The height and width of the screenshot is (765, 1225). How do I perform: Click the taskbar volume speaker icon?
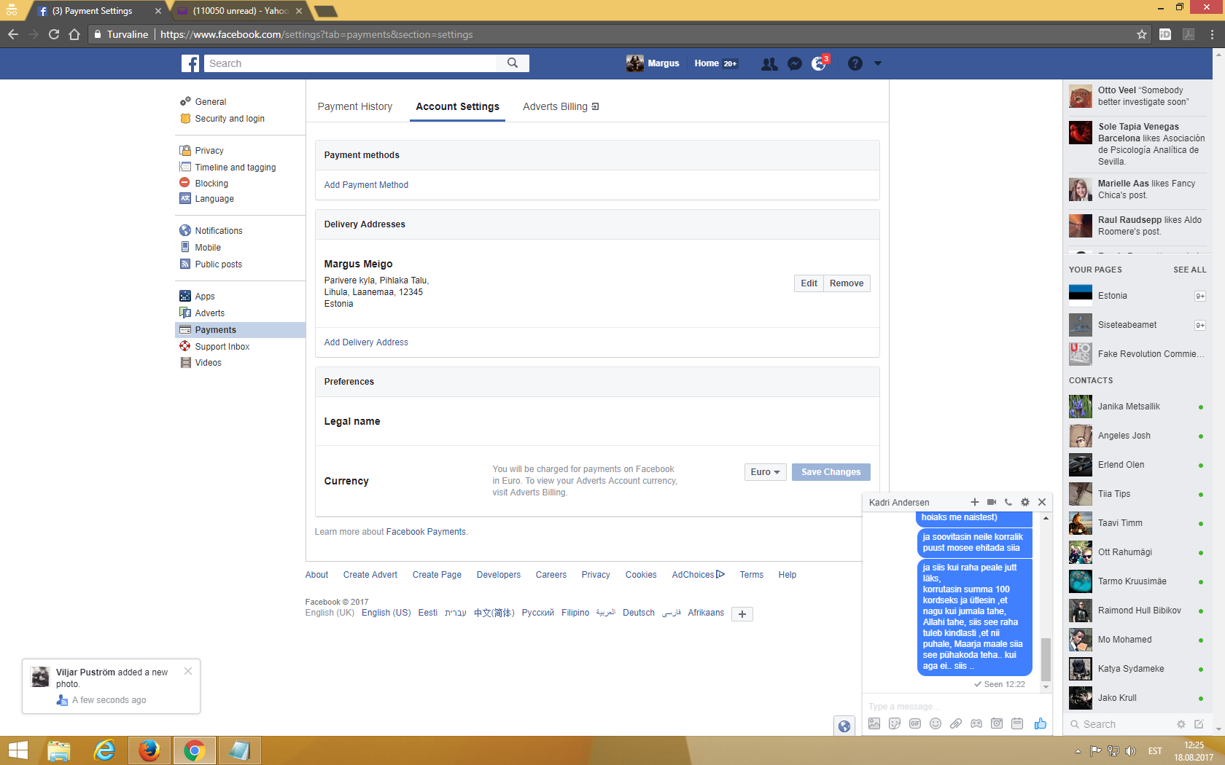(1130, 751)
